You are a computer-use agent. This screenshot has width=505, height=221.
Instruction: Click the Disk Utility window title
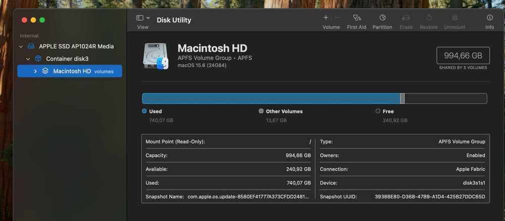coord(174,20)
